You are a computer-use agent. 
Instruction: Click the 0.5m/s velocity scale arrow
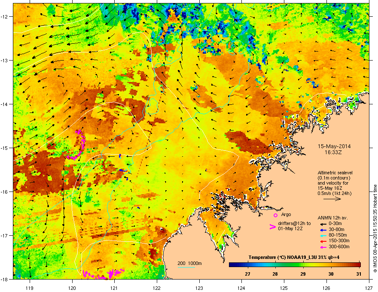click(x=332, y=199)
